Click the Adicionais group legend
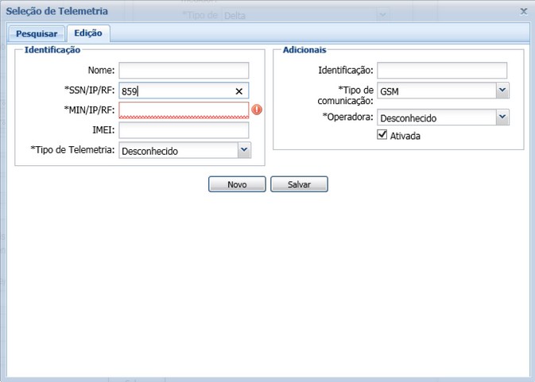The image size is (535, 382). pos(304,50)
